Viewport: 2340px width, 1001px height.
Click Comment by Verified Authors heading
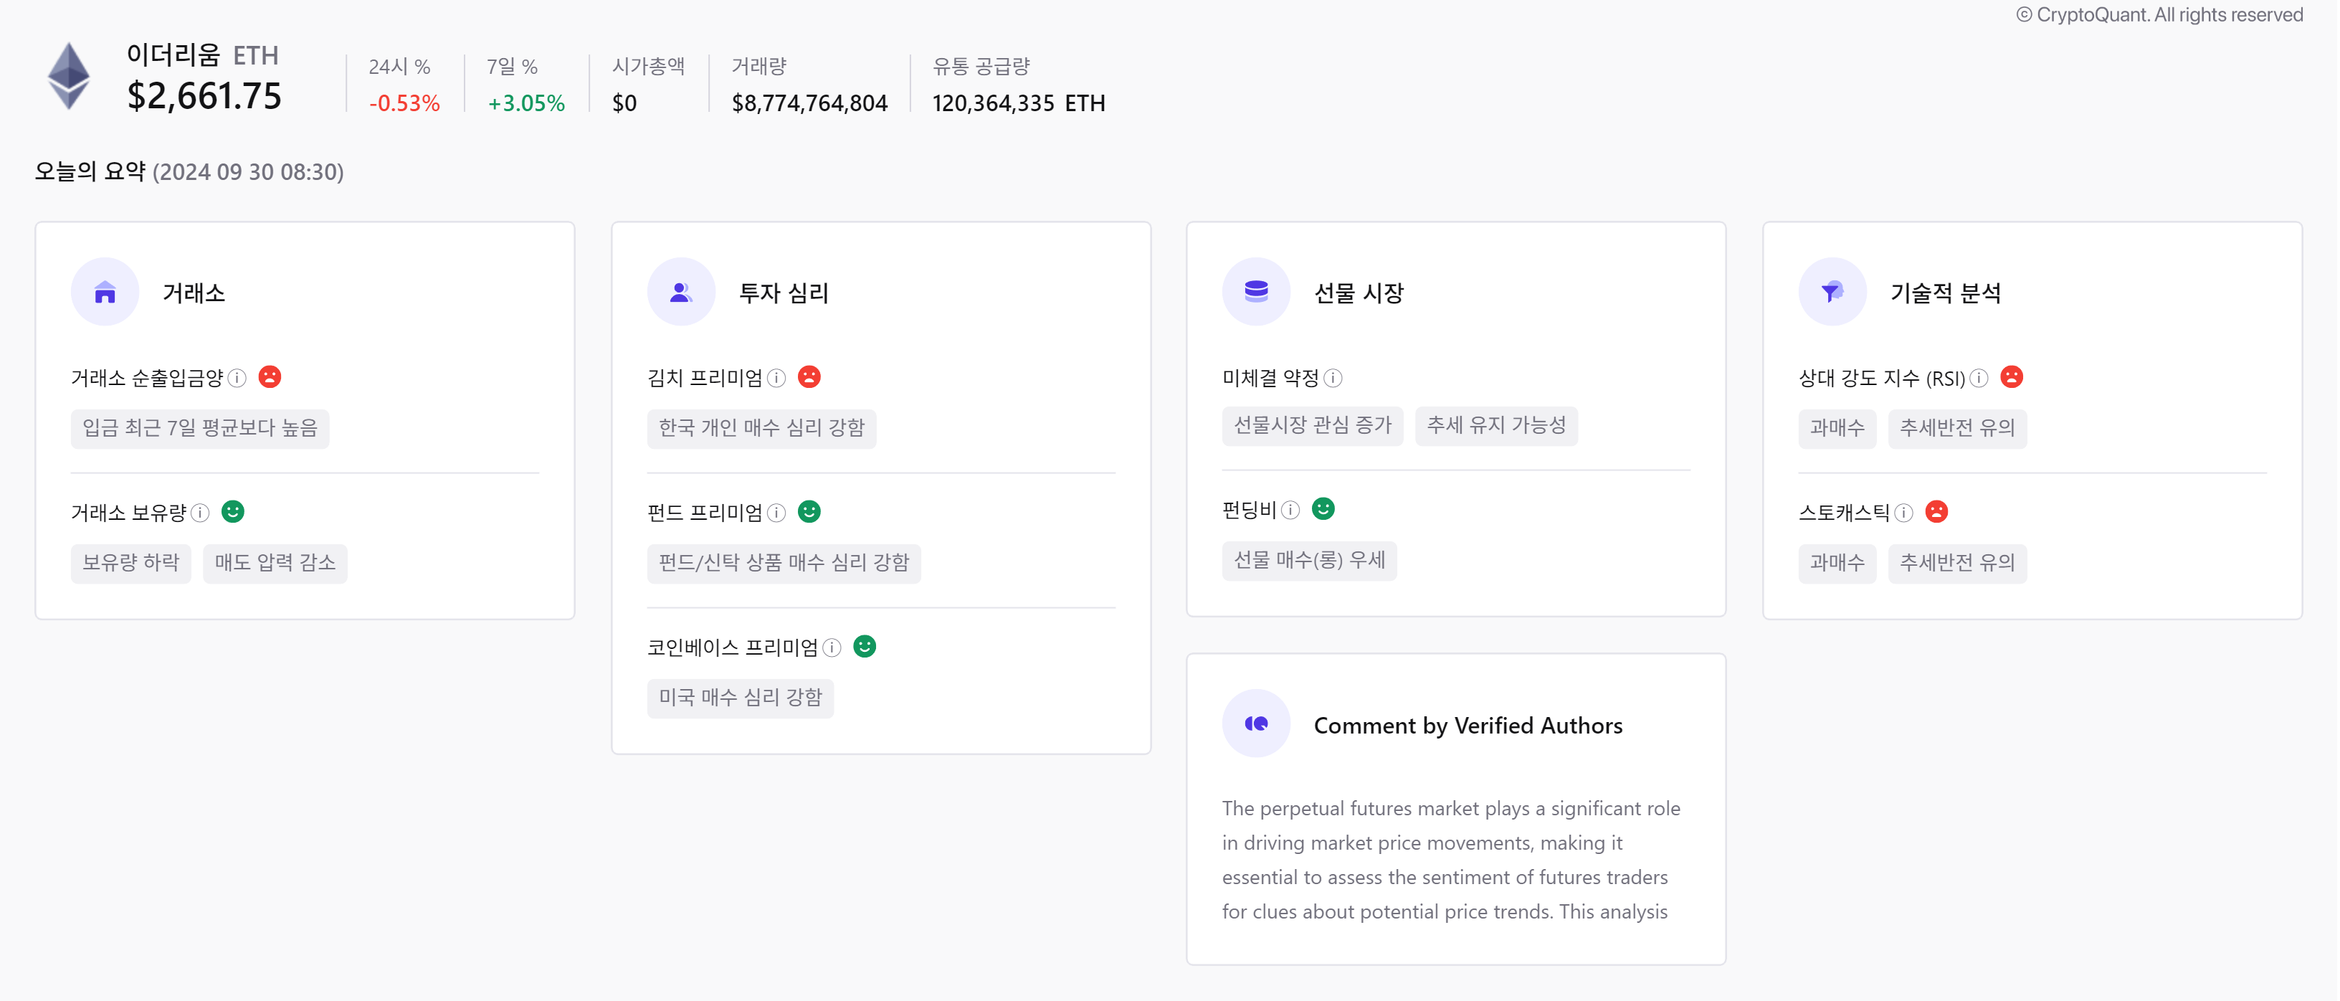tap(1468, 726)
